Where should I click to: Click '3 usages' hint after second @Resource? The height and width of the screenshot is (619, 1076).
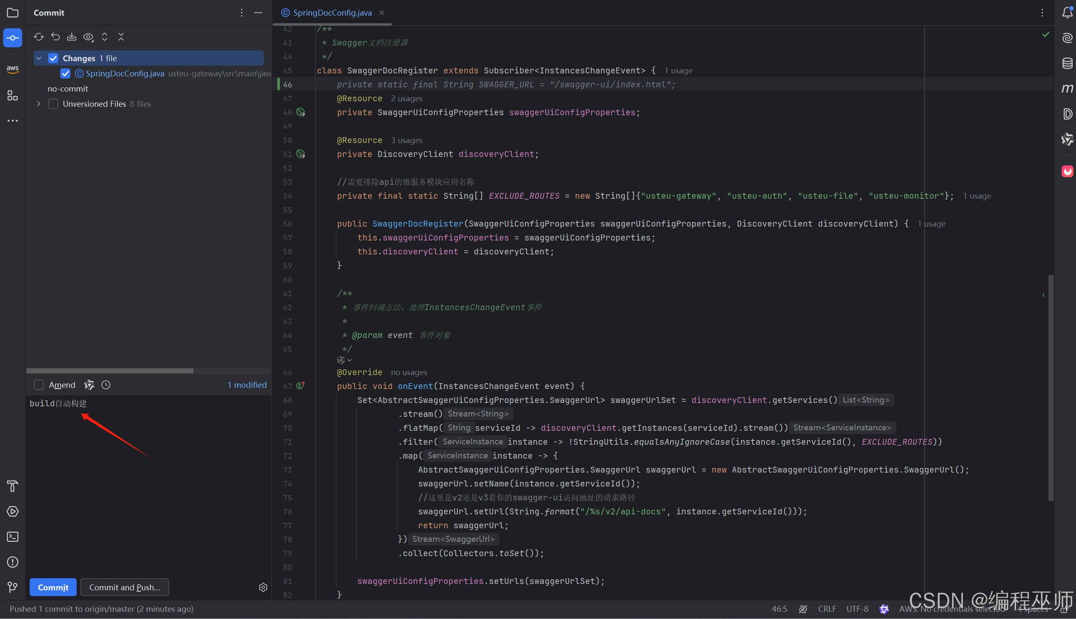407,140
